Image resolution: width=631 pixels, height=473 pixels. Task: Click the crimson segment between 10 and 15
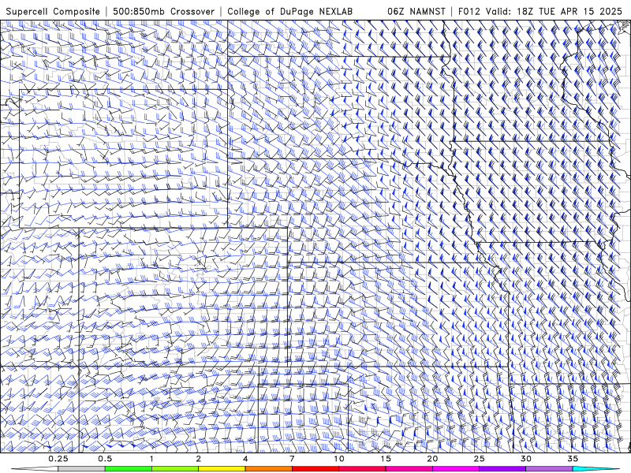click(362, 469)
